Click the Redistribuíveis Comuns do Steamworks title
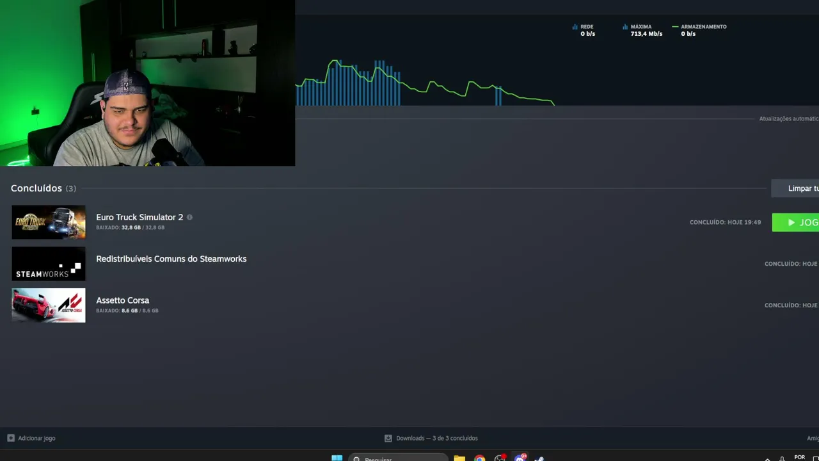 (x=171, y=259)
